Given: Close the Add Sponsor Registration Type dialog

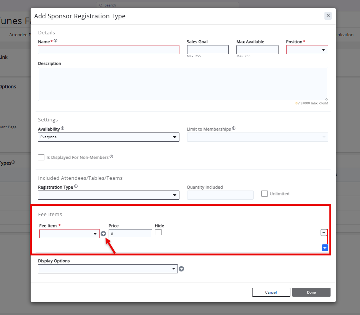Looking at the screenshot, I should [328, 16].
